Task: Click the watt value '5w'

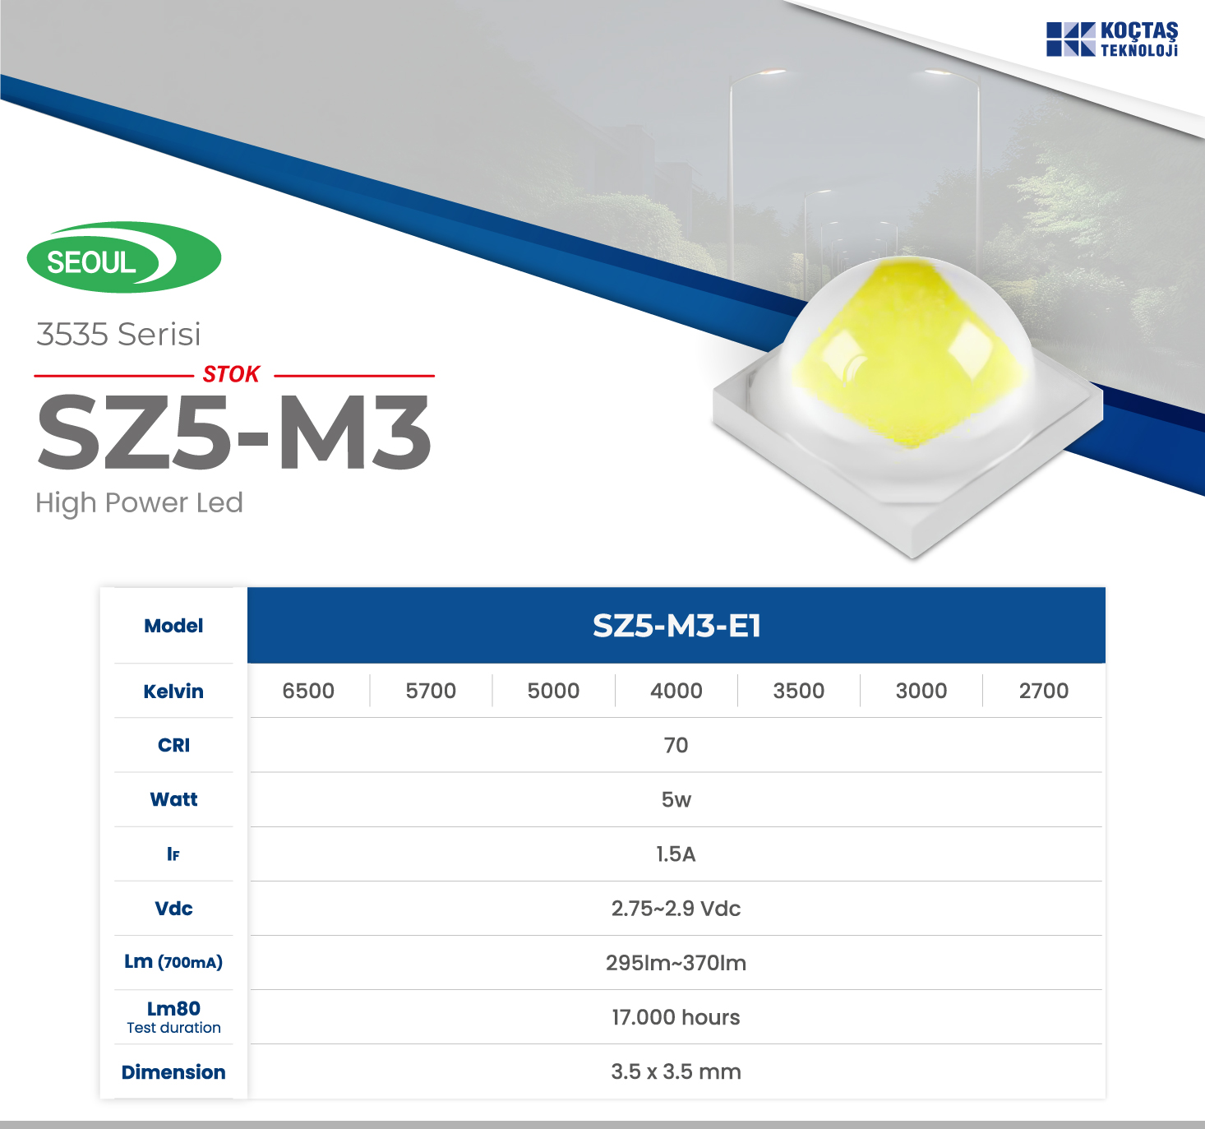Action: pos(676,800)
